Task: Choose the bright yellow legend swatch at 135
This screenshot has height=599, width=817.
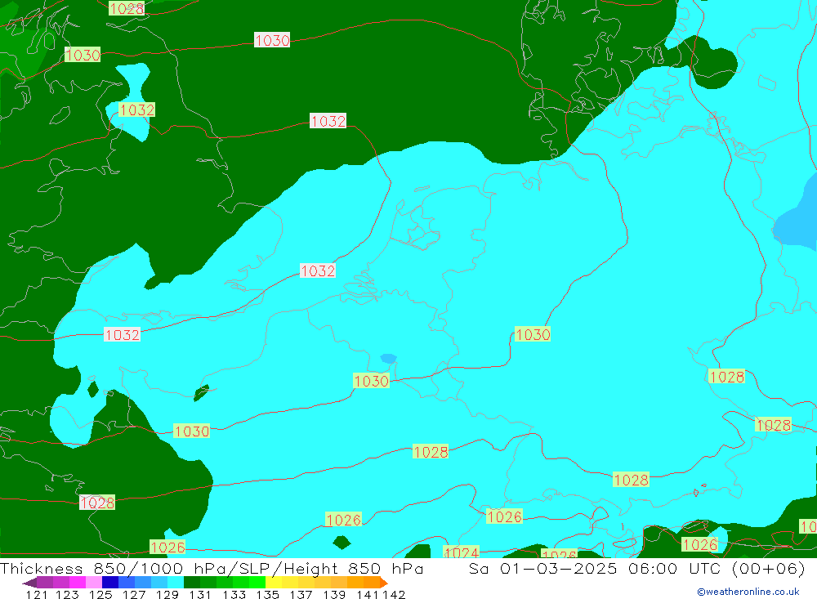Action: point(274,583)
